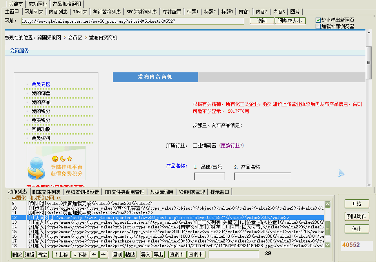Select the 脚本文件列表 tab
The image size is (376, 262).
[46, 192]
